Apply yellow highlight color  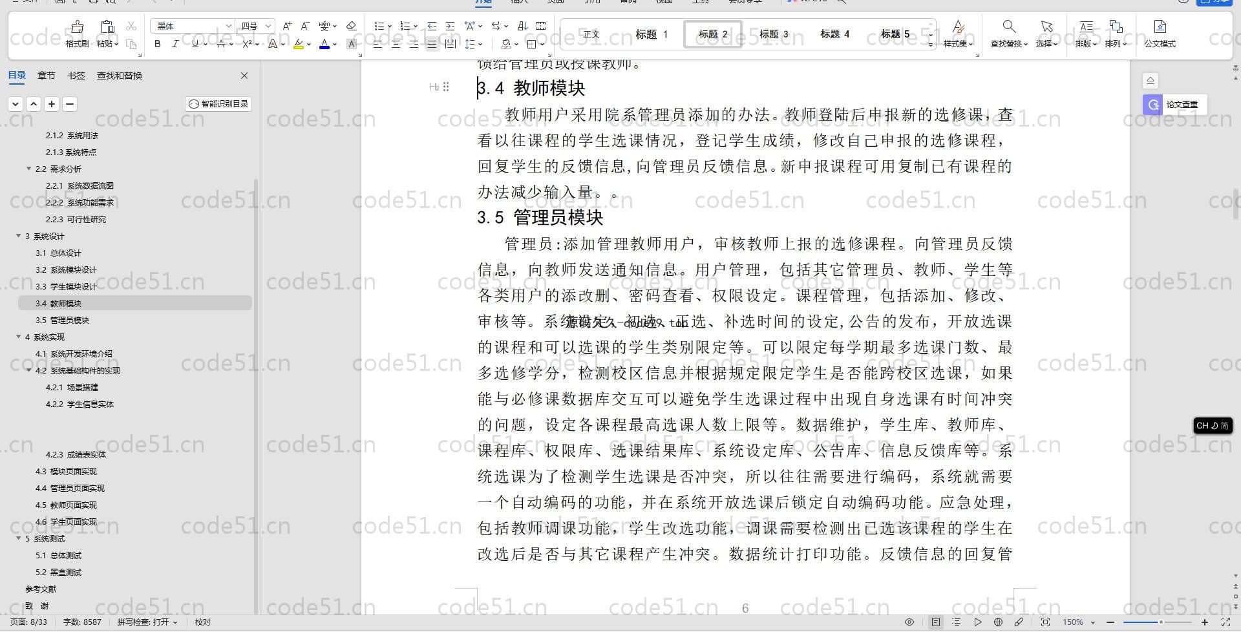point(298,44)
